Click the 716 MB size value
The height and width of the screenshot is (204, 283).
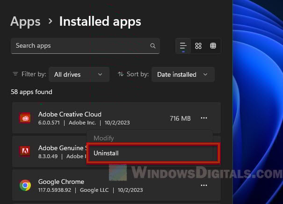click(x=180, y=118)
